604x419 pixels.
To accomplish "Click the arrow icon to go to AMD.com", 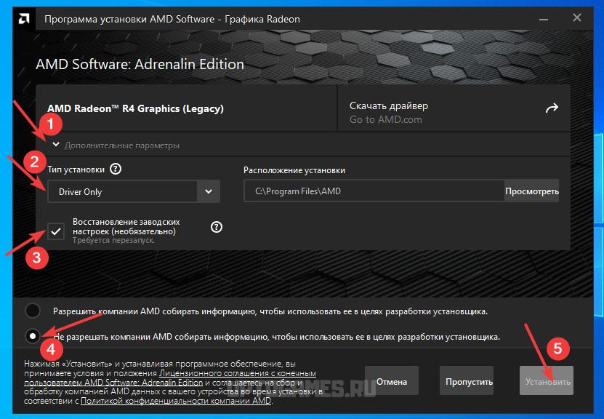I will pyautogui.click(x=552, y=108).
